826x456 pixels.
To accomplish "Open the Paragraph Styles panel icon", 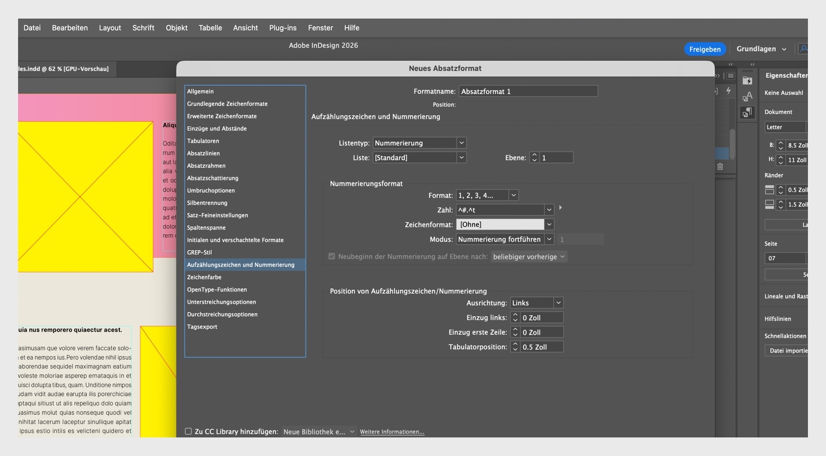I will coord(747,112).
